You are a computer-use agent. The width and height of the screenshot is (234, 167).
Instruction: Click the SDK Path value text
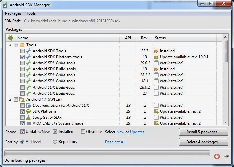(72, 21)
